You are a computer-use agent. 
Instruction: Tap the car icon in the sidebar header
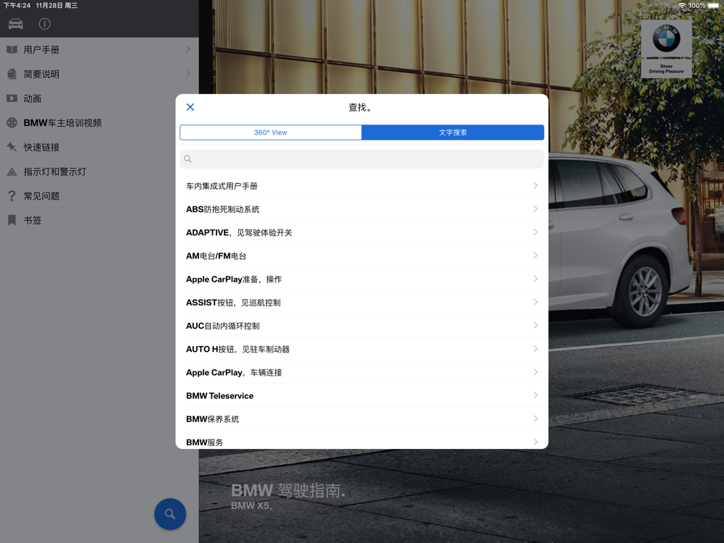pos(16,24)
